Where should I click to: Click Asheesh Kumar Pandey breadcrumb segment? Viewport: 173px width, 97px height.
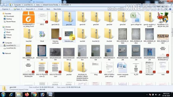51,5
